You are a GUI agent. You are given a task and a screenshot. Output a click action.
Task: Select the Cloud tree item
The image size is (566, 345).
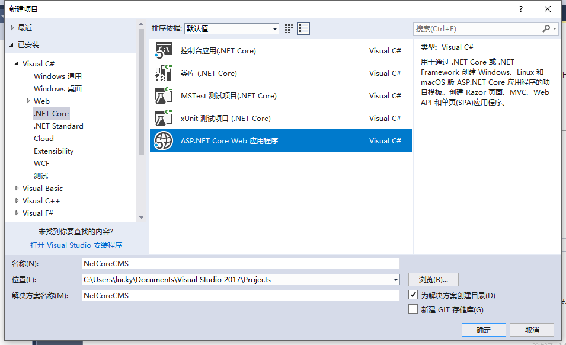44,139
